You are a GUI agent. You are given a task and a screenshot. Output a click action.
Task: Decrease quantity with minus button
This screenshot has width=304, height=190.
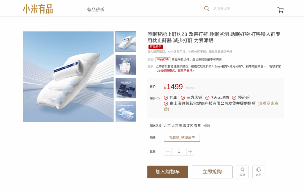tap(168, 152)
